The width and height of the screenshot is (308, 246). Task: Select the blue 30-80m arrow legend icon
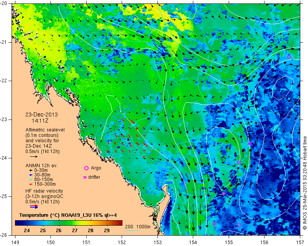click(31, 175)
